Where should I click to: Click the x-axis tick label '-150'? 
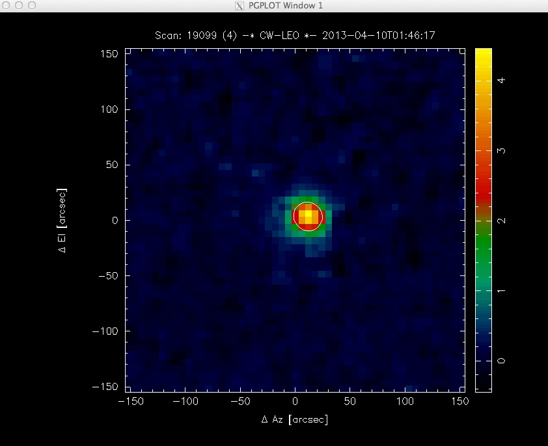coord(131,401)
